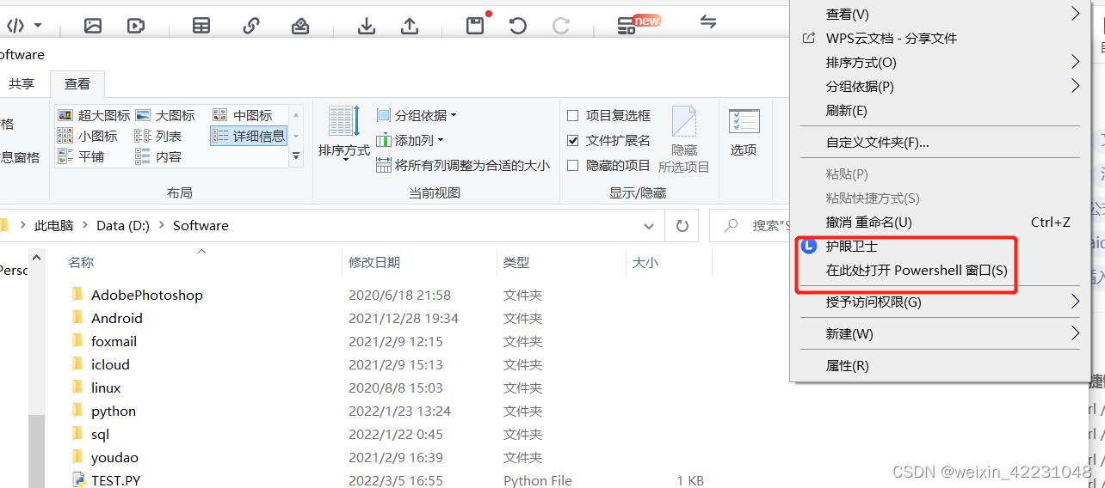The image size is (1105, 488).
Task: Undo using the counterclockwise arrow icon
Action: [x=518, y=26]
